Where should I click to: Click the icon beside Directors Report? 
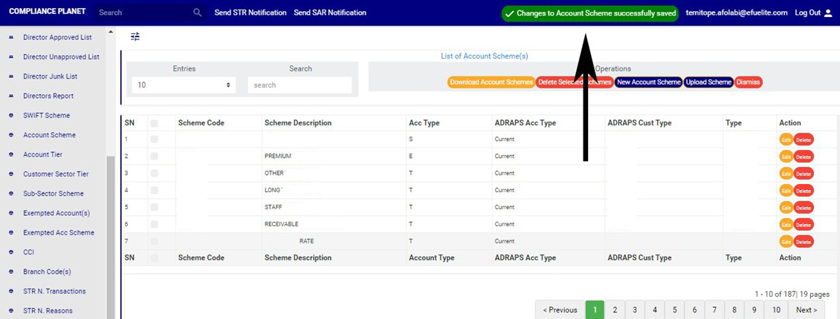11,96
